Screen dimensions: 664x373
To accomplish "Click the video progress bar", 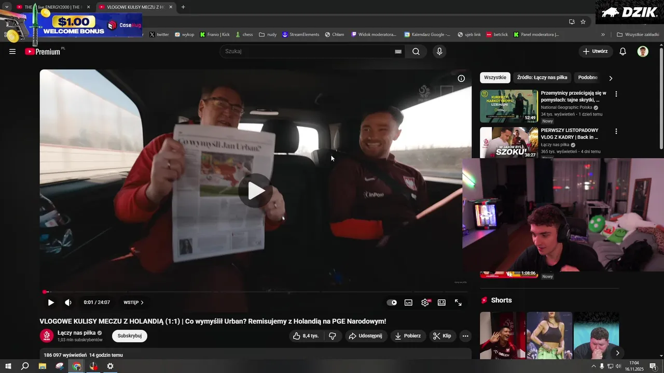I will [256, 292].
